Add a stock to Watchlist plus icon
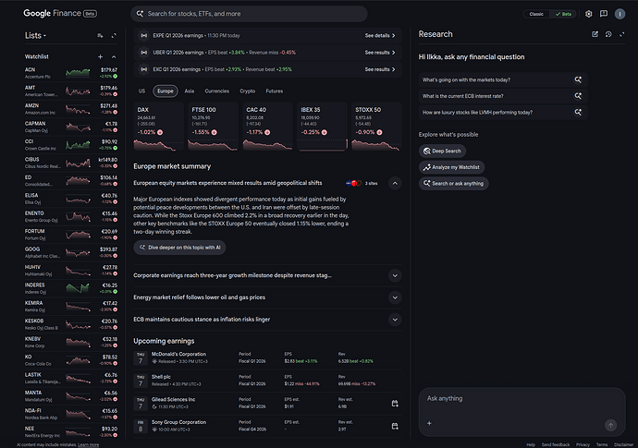The width and height of the screenshot is (638, 448). pyautogui.click(x=101, y=57)
